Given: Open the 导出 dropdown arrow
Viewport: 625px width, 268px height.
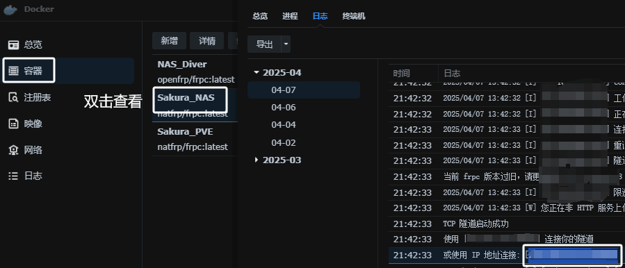Looking at the screenshot, I should [x=286, y=44].
